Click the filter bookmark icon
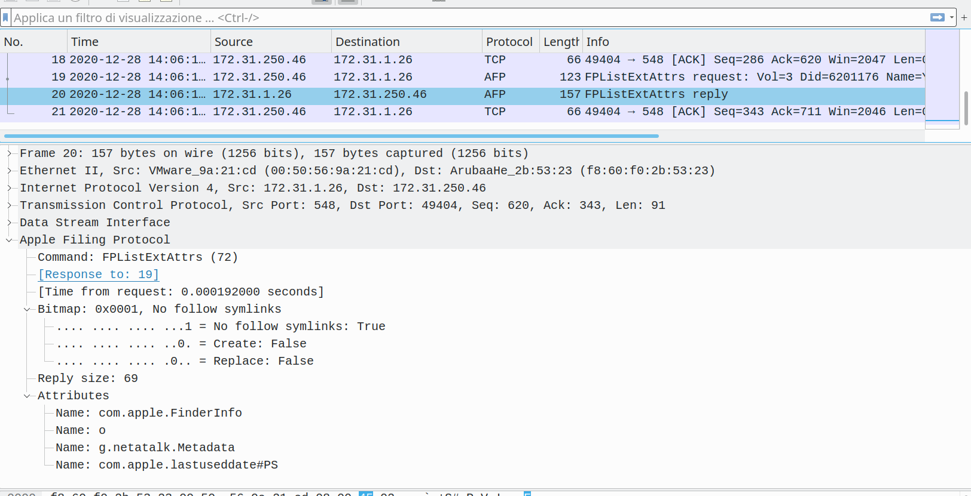Screen dimensions: 971x496 click(5, 17)
